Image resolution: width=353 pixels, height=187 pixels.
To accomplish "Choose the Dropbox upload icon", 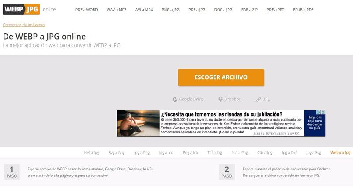I will click(220, 99).
